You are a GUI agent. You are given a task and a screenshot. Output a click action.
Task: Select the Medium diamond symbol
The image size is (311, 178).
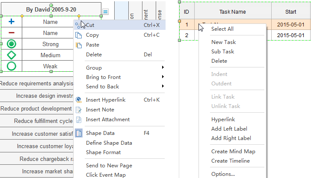pos(12,55)
